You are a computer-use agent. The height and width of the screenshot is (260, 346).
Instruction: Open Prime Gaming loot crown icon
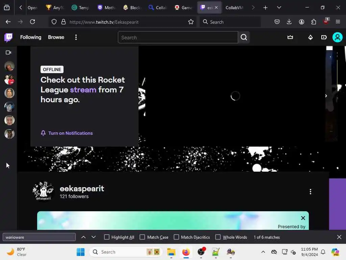click(290, 37)
